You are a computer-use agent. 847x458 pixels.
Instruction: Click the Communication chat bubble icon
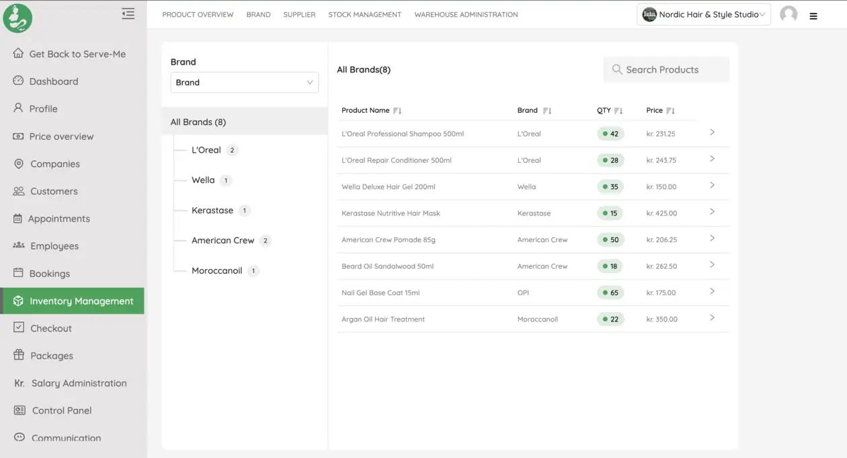19,437
